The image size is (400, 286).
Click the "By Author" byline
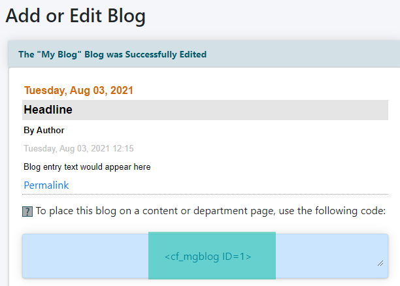pyautogui.click(x=44, y=131)
